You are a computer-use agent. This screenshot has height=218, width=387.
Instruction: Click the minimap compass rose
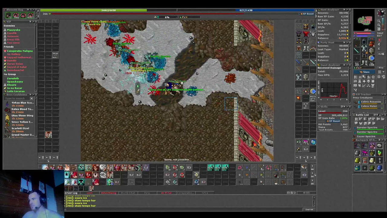[381, 13]
